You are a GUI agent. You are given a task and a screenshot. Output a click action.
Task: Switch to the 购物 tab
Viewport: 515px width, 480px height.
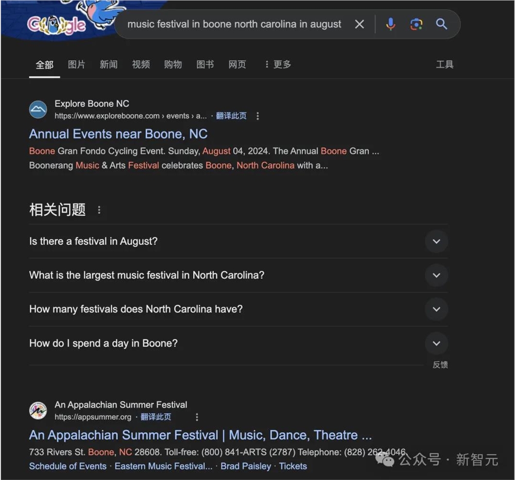pyautogui.click(x=173, y=64)
